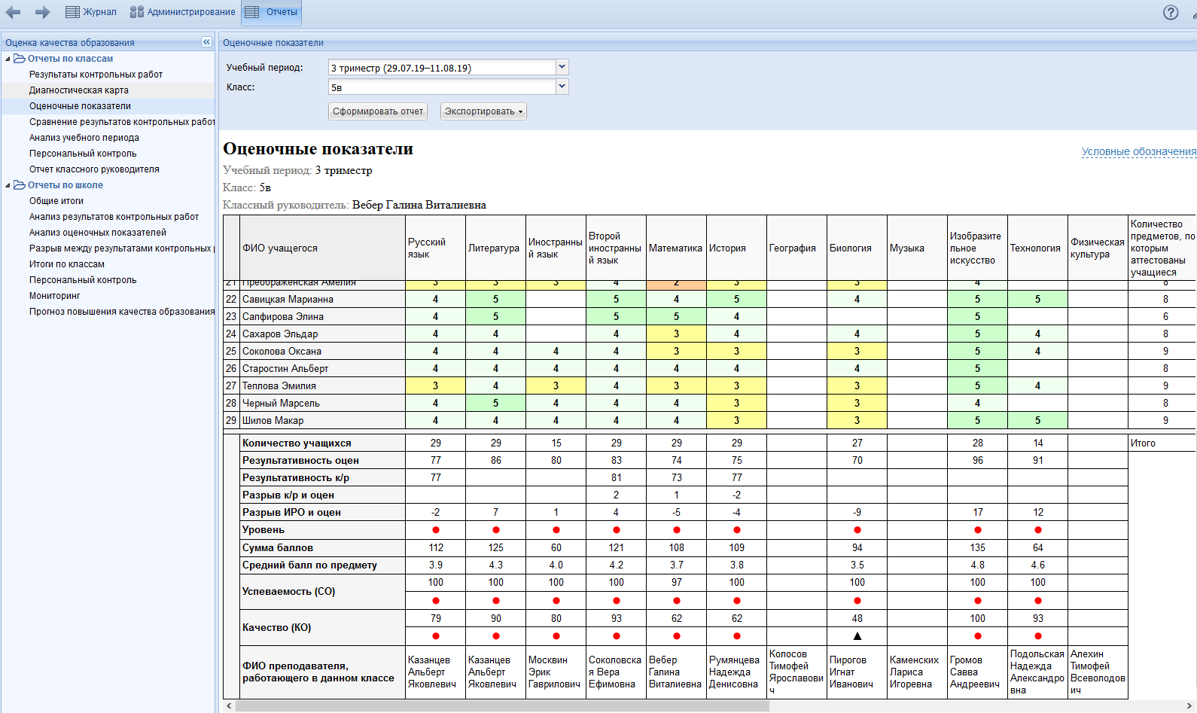Open Анализ учебного периода report
Viewport: 1197px width, 713px height.
click(x=84, y=138)
